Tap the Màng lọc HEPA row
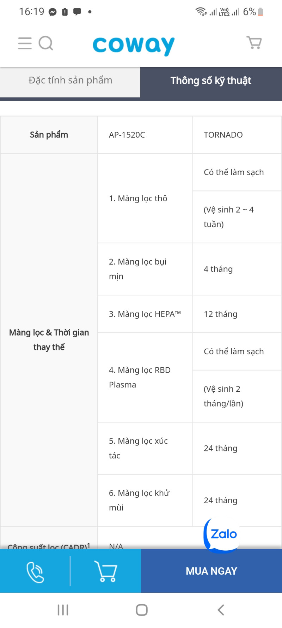This screenshot has width=282, height=628. click(145, 314)
